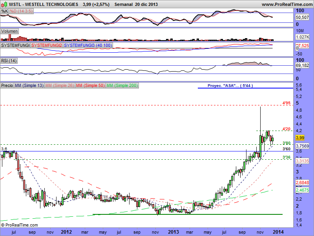
Task: Click the MM (Simple 50) label
Action: (x=90, y=85)
